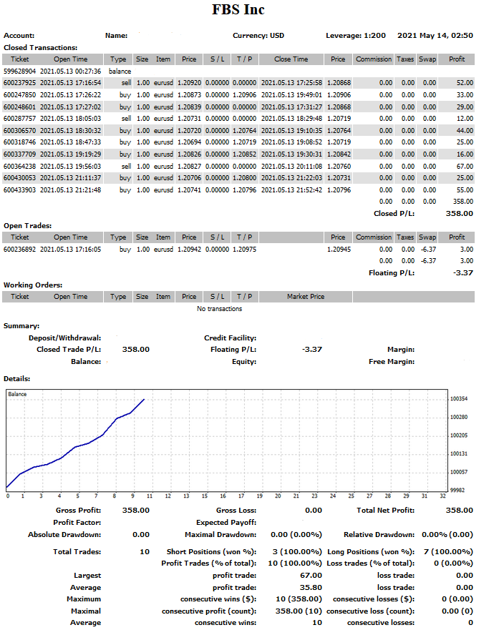
Task: Click ticket number 600306570
Action: [19, 131]
